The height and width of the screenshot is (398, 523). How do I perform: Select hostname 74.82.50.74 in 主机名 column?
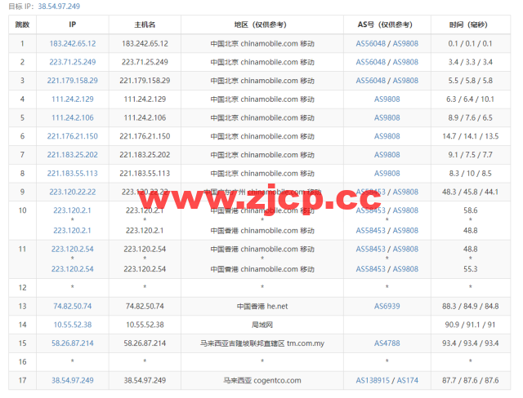[145, 306]
